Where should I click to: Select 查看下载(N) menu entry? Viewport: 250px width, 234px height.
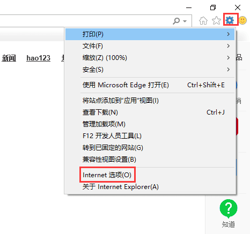pos(150,112)
